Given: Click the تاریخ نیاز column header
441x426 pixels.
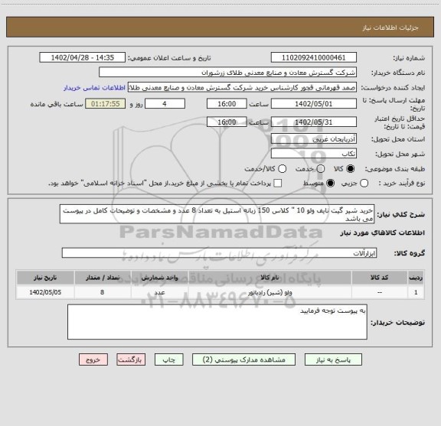Looking at the screenshot, I should (45, 278).
